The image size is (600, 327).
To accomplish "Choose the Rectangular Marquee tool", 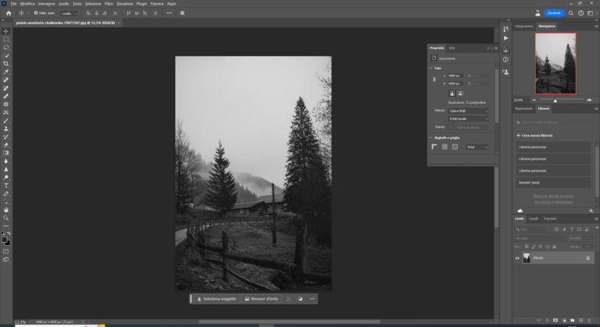I will pos(6,39).
